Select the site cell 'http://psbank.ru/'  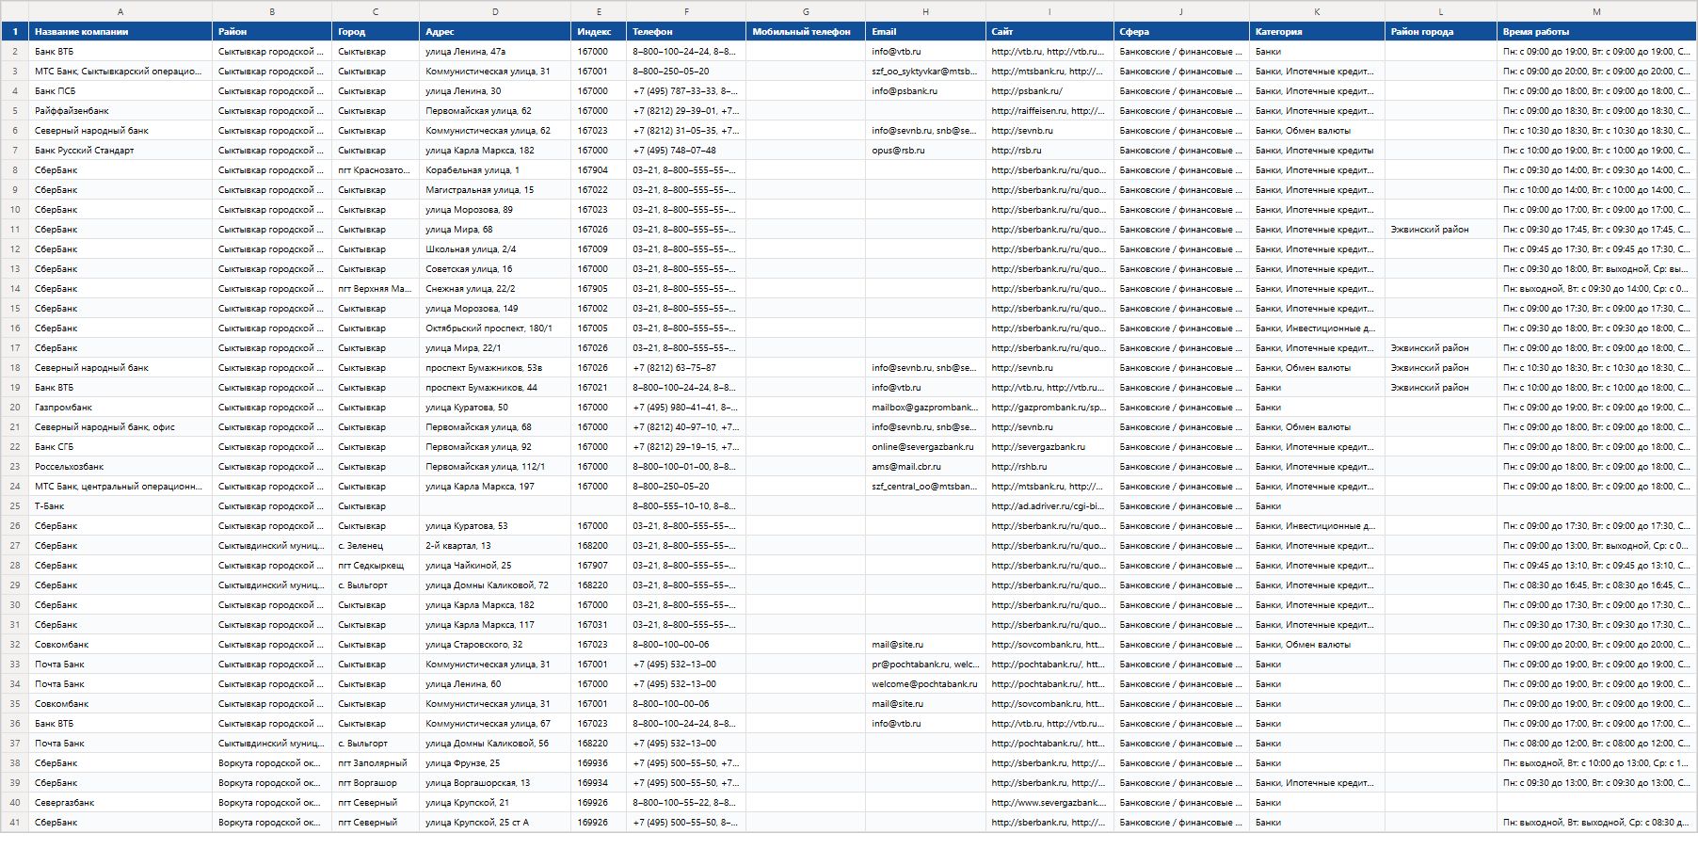tap(1049, 91)
